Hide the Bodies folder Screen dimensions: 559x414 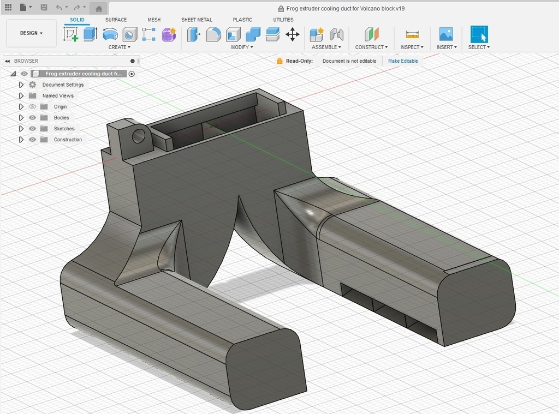[x=32, y=118]
